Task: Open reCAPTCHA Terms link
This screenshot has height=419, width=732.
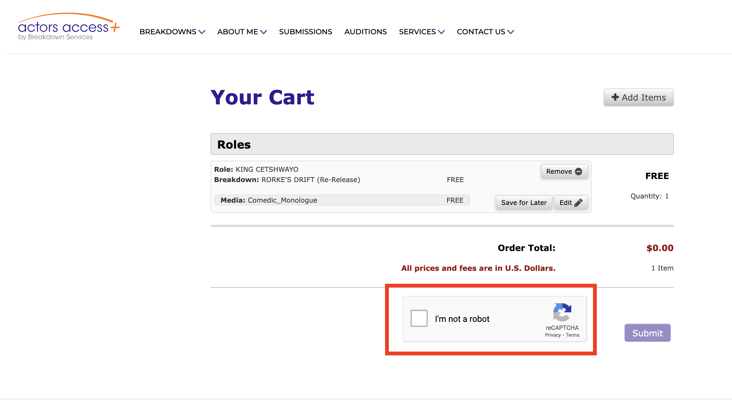Action: click(572, 335)
